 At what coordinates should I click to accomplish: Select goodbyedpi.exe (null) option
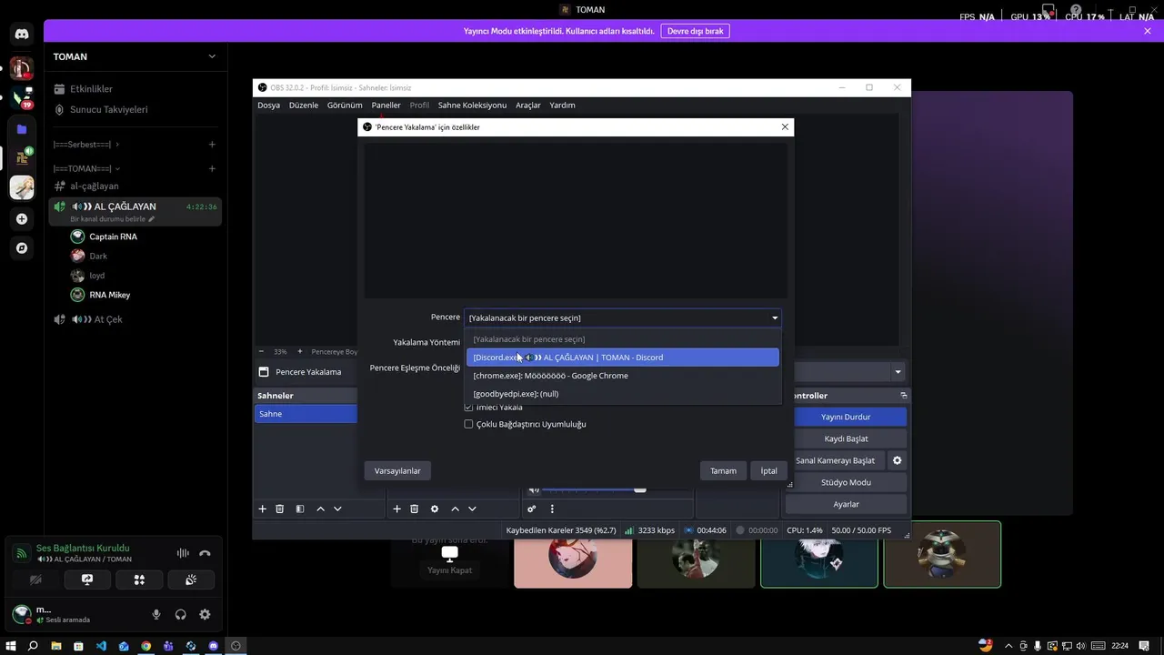pyautogui.click(x=623, y=394)
